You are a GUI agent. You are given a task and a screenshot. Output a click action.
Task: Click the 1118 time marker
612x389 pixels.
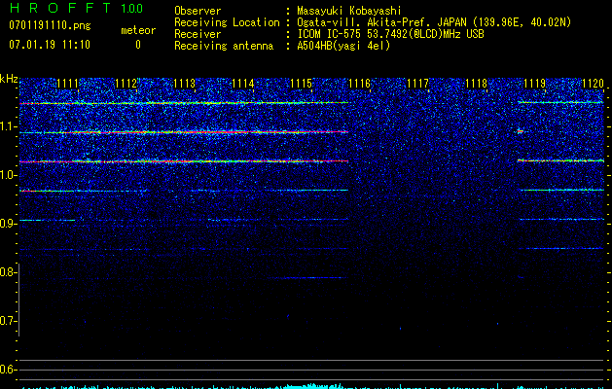[x=477, y=84]
